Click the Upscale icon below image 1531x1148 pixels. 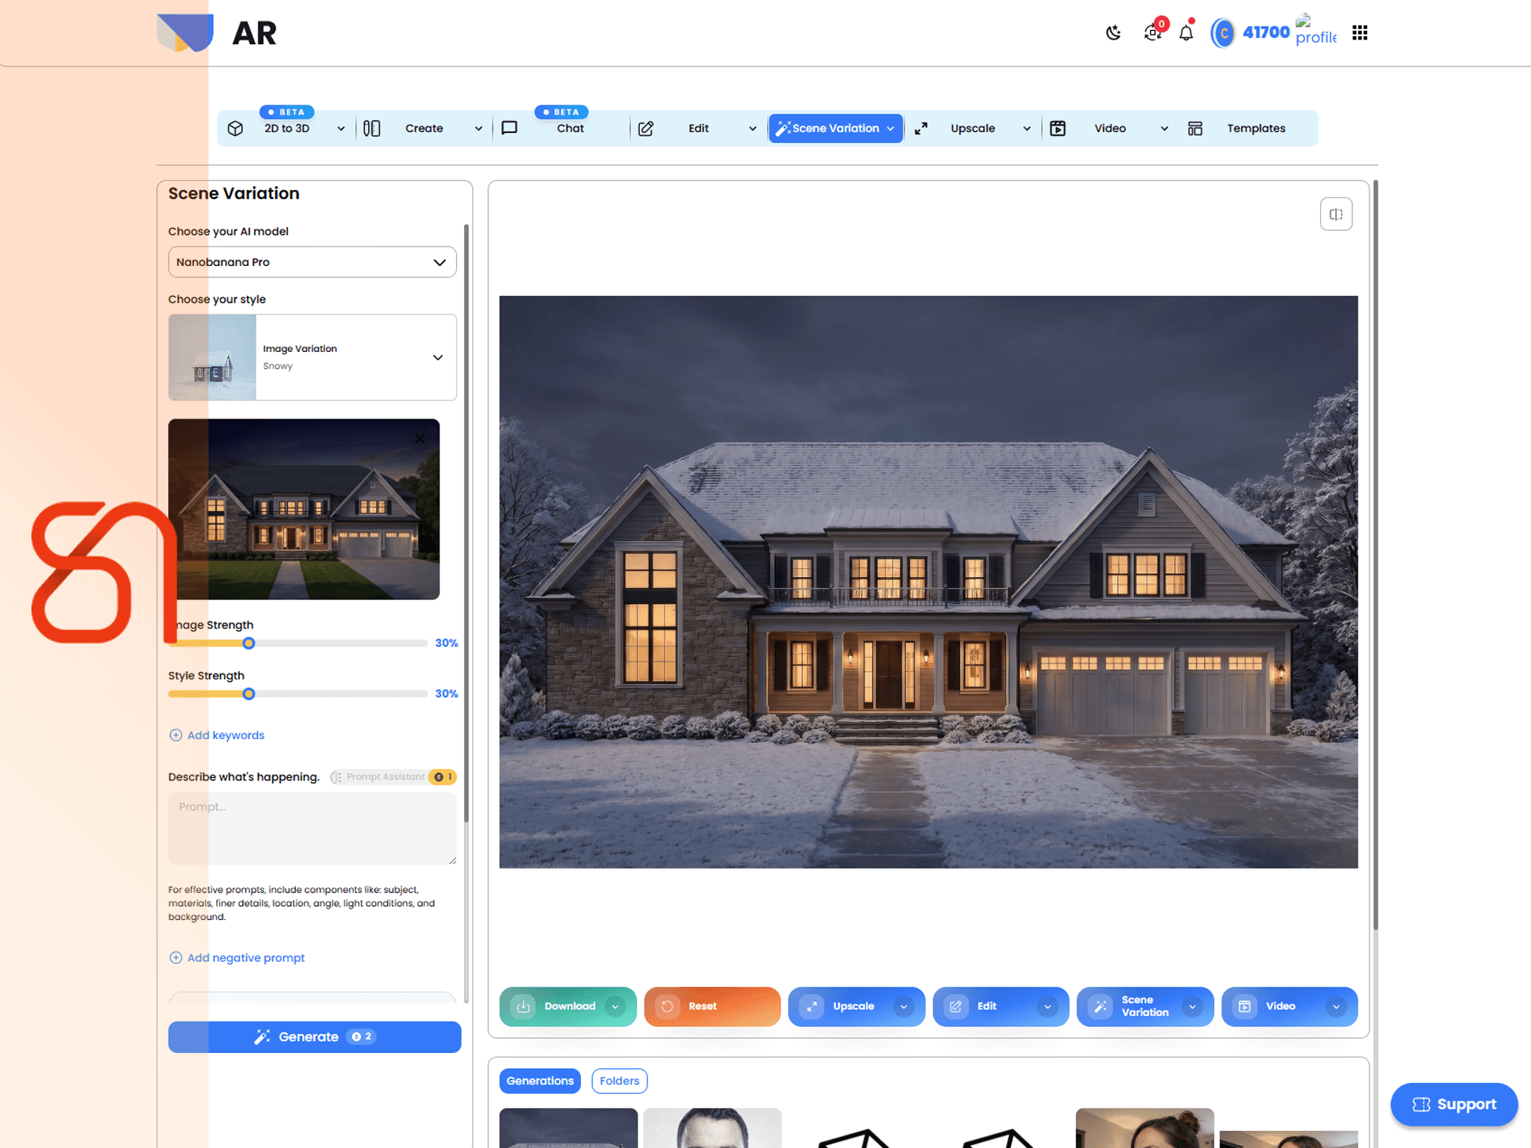812,1007
